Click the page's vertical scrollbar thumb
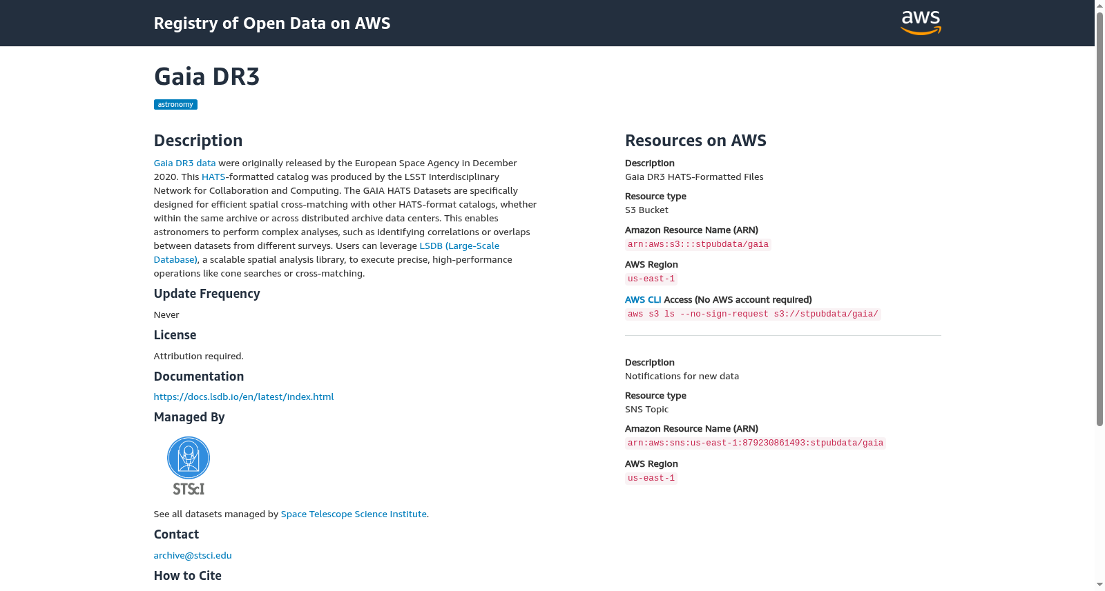This screenshot has width=1105, height=591. 1099,219
